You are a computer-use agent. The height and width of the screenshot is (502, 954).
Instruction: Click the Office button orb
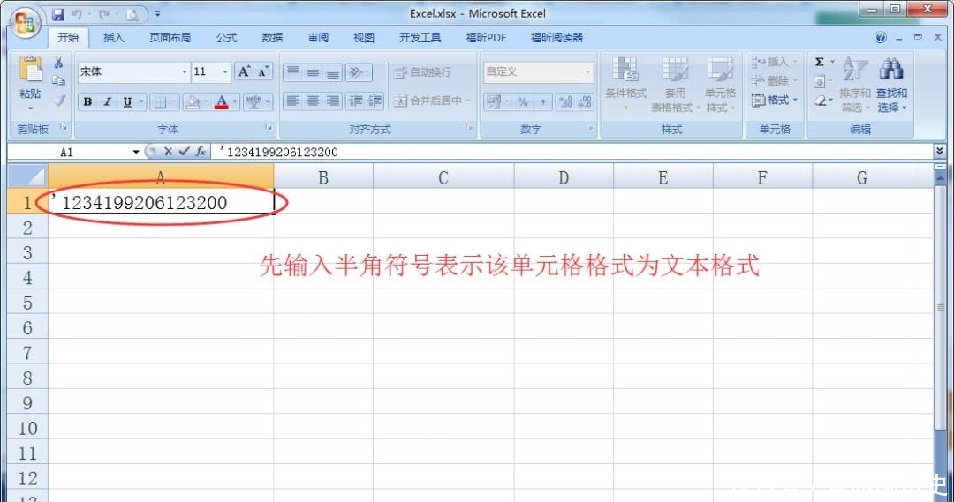26,24
